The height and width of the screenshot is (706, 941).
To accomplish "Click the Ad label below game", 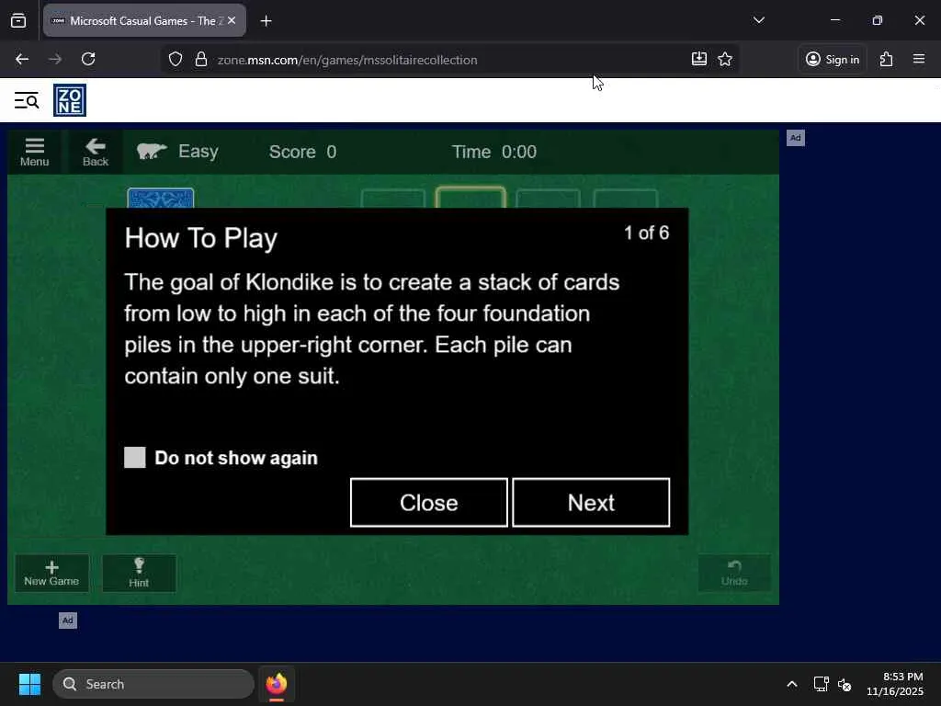I will 68,621.
